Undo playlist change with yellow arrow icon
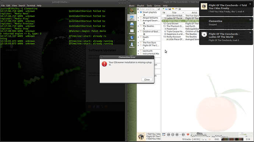 (173, 9)
